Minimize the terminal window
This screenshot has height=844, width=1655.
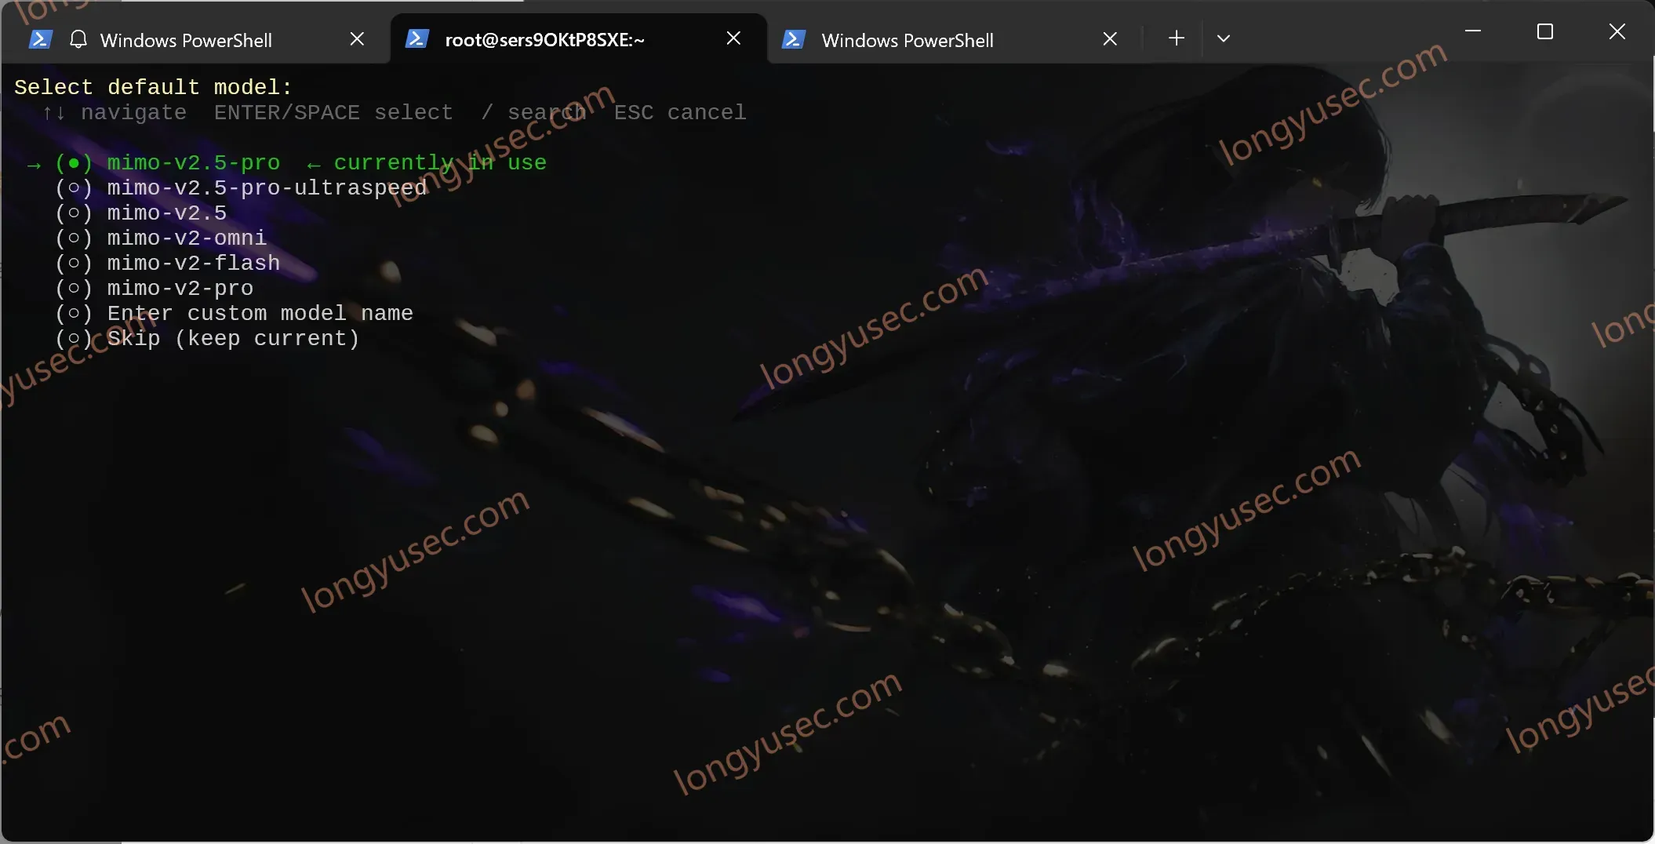1473,31
